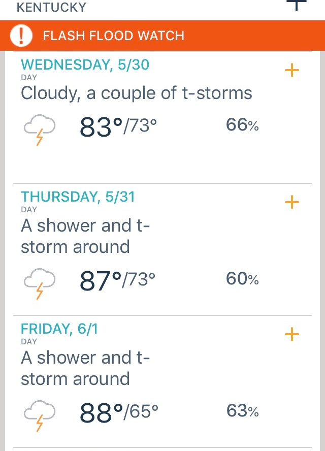Tap the Kentucky location label
Viewport: 325px width, 451px height.
pos(51,7)
